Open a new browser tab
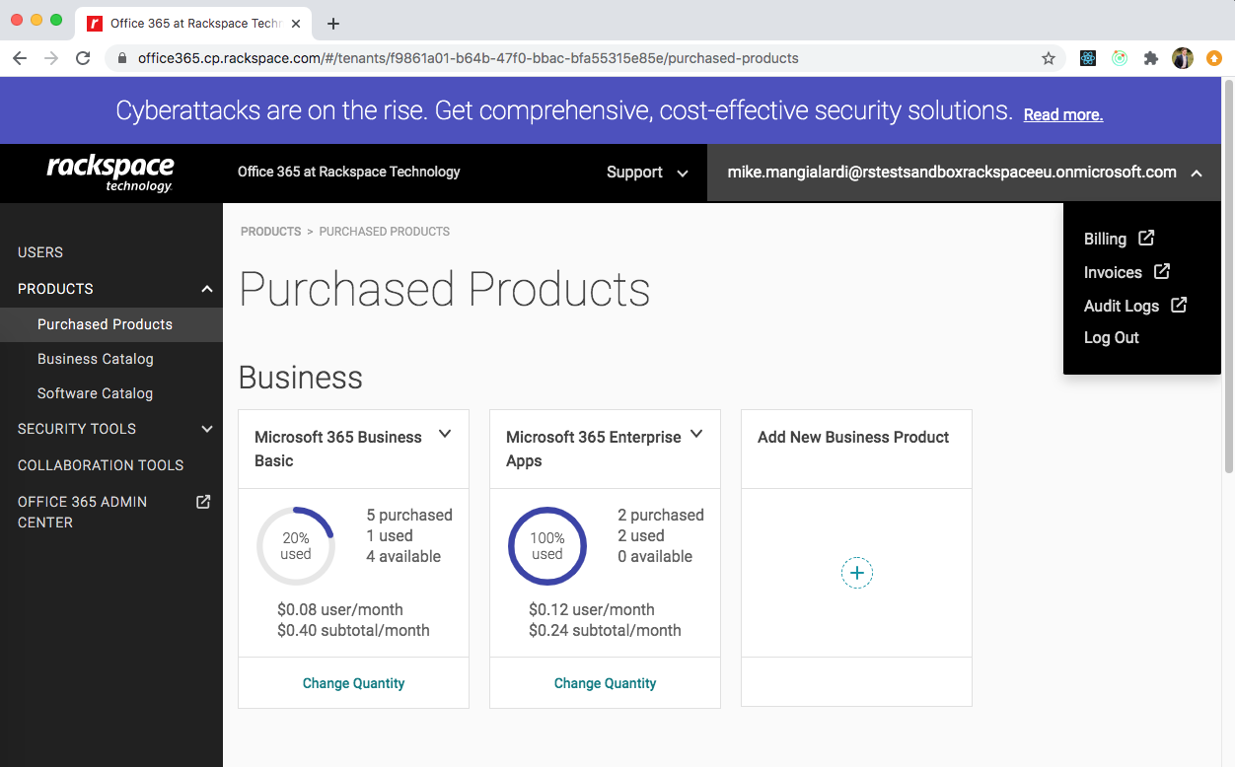This screenshot has height=767, width=1235. click(333, 24)
